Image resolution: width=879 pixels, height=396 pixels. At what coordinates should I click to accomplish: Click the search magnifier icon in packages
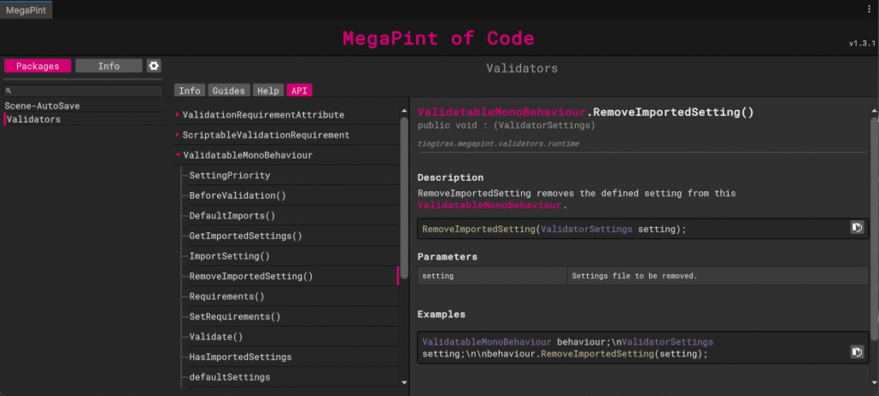click(x=8, y=91)
